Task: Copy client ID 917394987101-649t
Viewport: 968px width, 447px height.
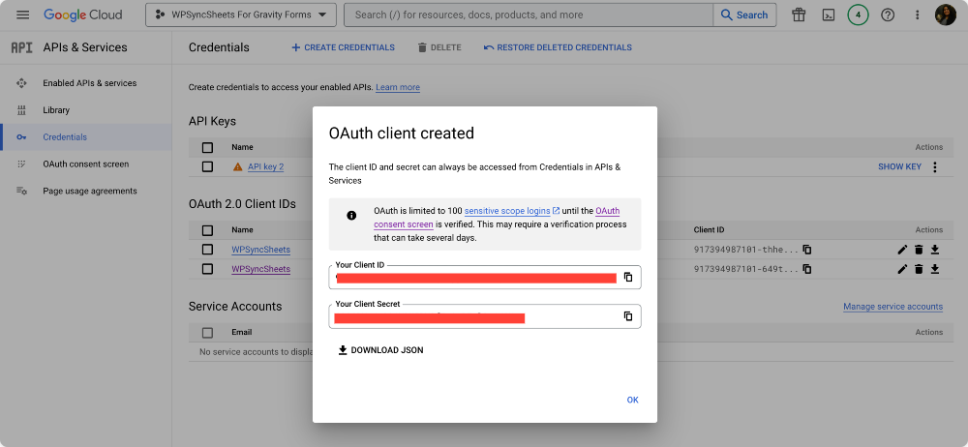Action: [x=807, y=269]
